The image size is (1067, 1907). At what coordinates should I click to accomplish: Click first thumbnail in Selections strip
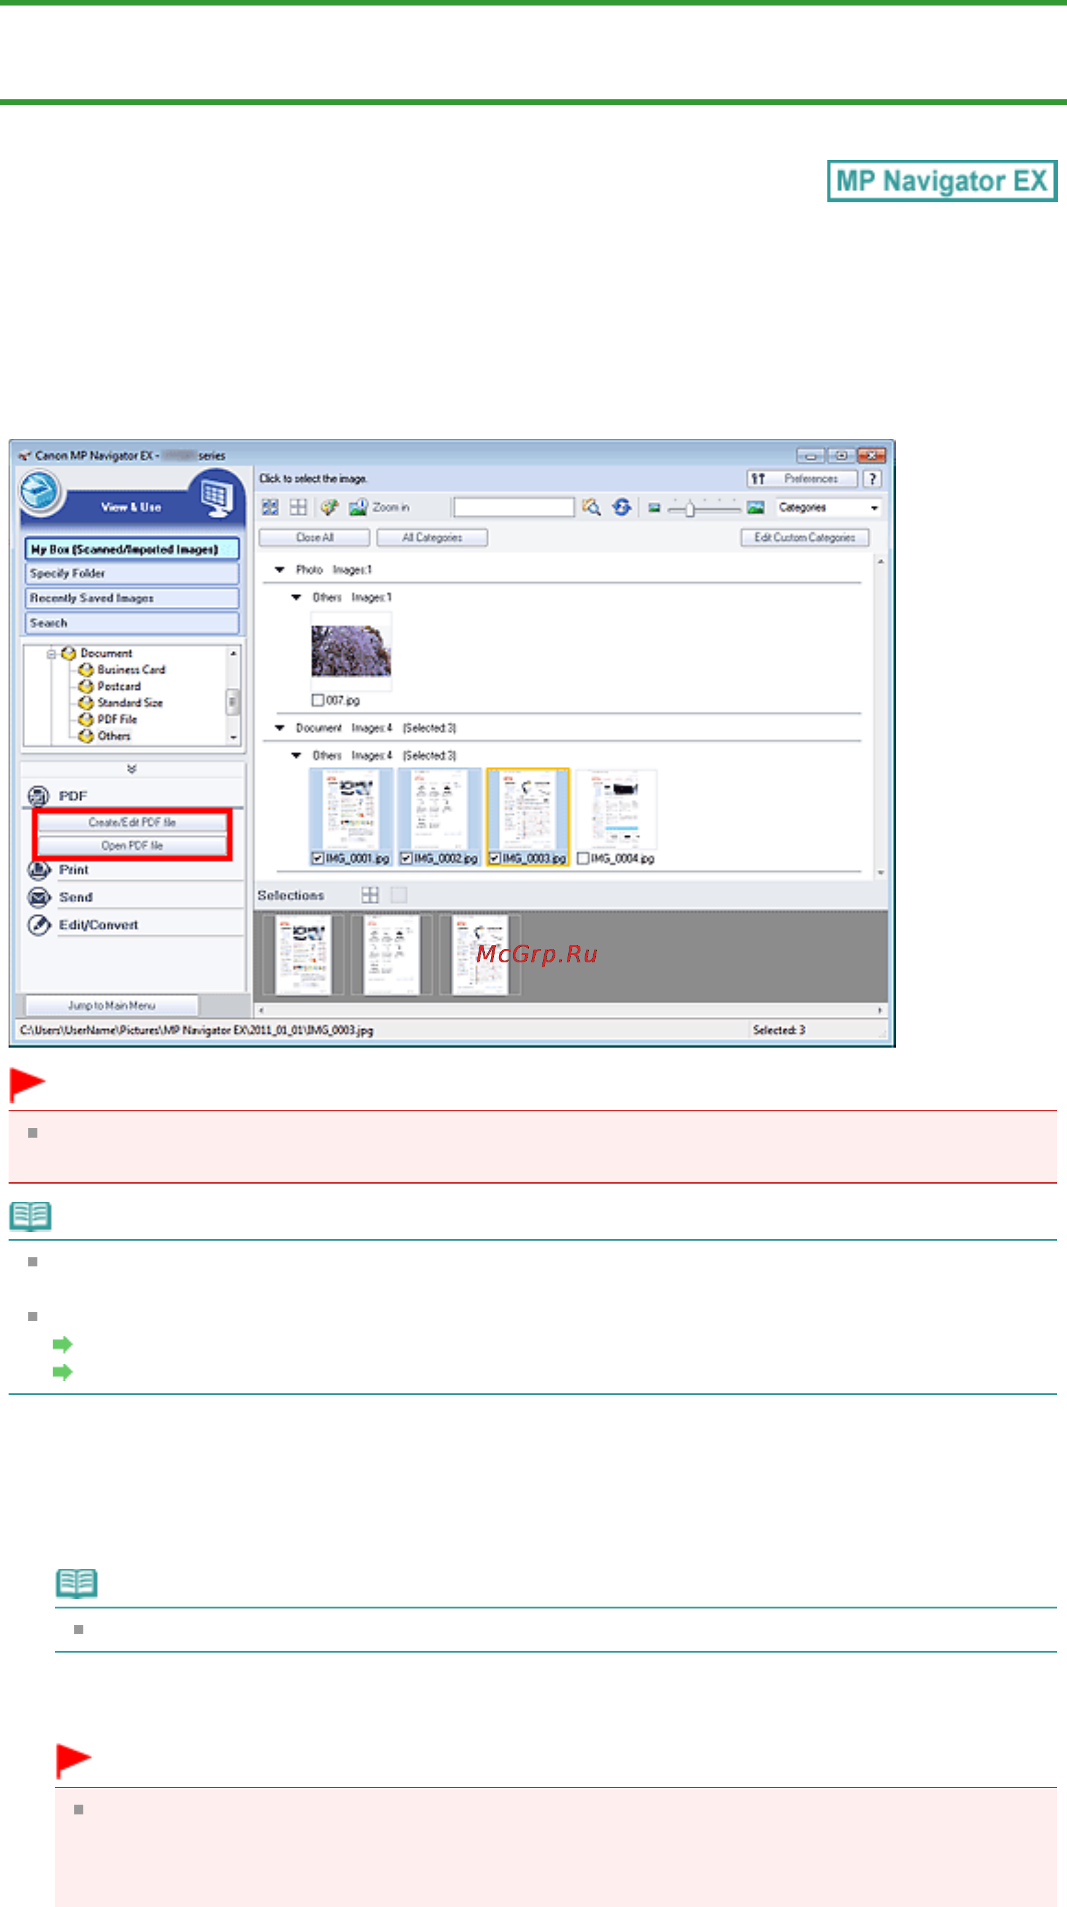click(303, 955)
